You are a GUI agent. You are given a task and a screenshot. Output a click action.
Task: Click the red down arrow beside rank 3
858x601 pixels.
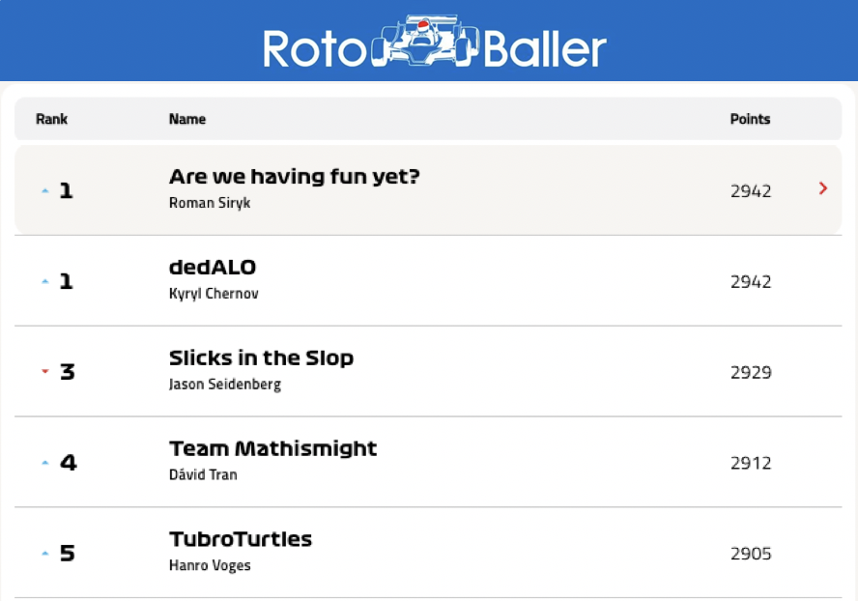pos(45,372)
